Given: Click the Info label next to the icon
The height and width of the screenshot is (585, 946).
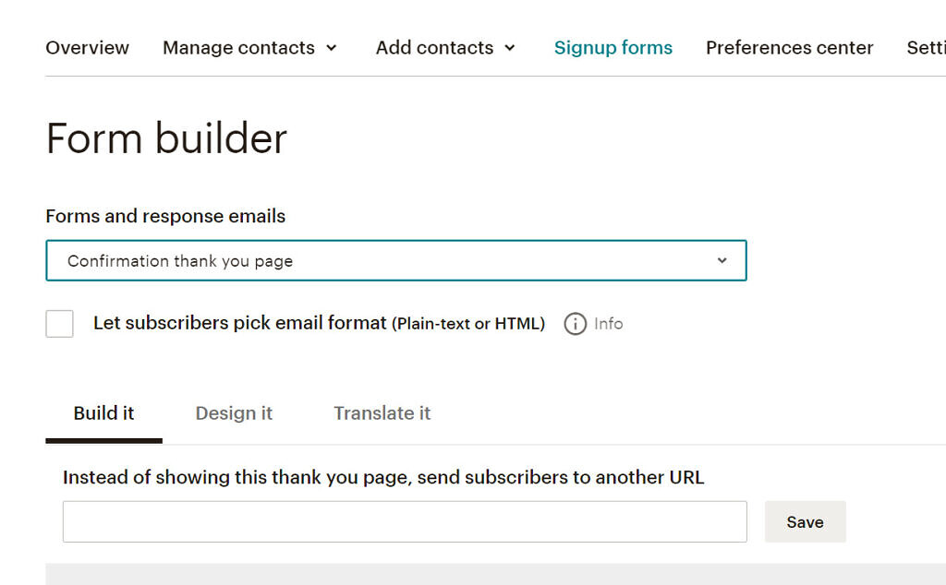Looking at the screenshot, I should coord(607,324).
